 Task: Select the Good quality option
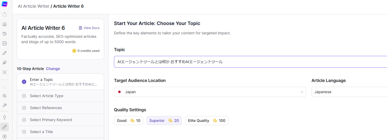128,121
